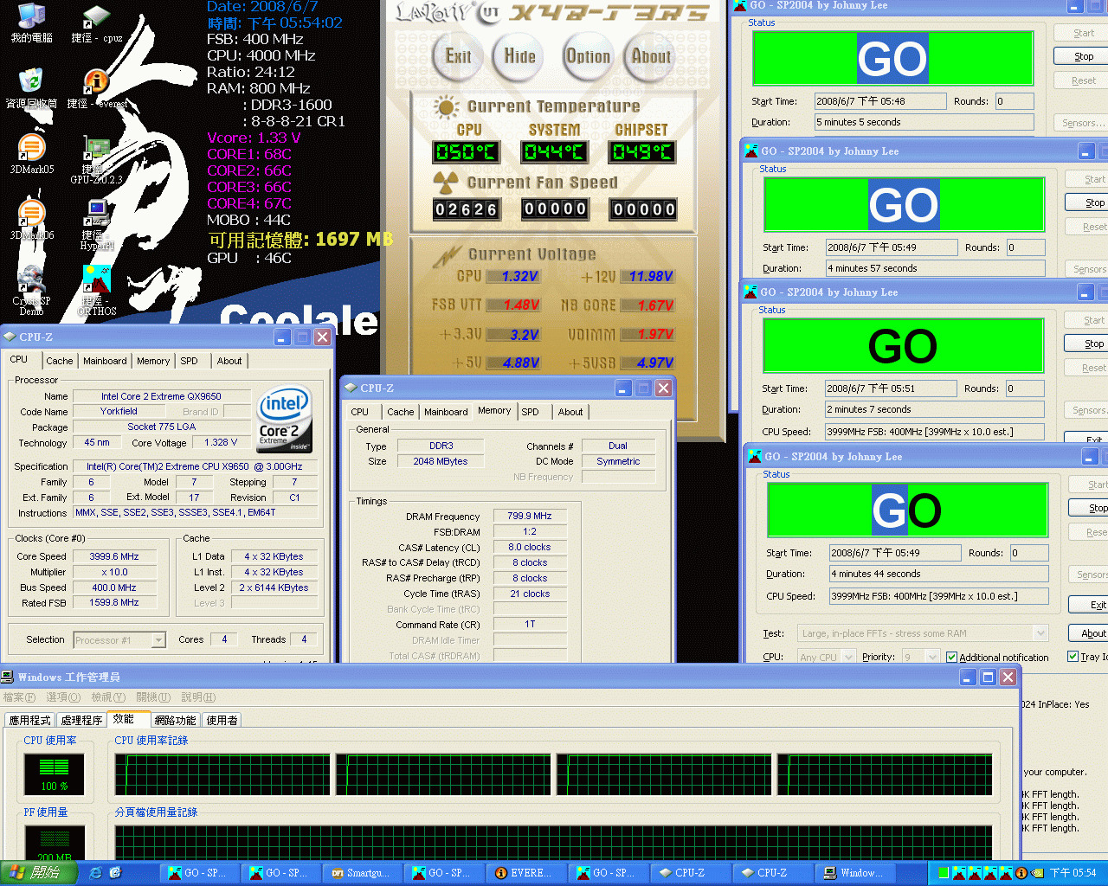Open the cpuz shortcut desktop icon
This screenshot has width=1108, height=886.
coord(96,23)
